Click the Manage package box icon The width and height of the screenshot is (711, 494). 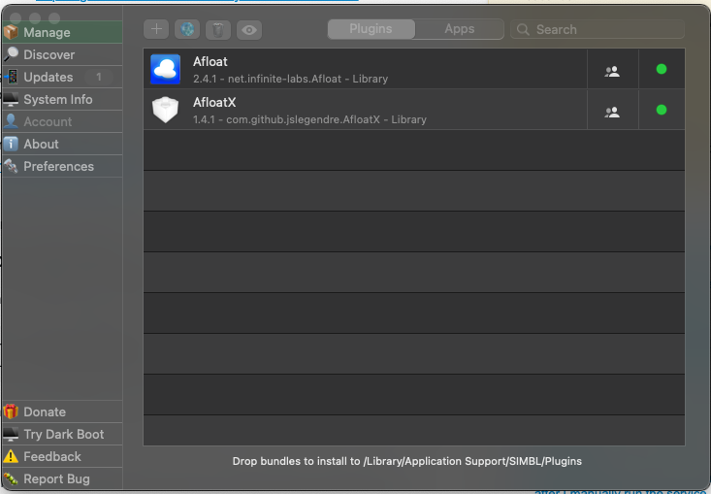11,32
